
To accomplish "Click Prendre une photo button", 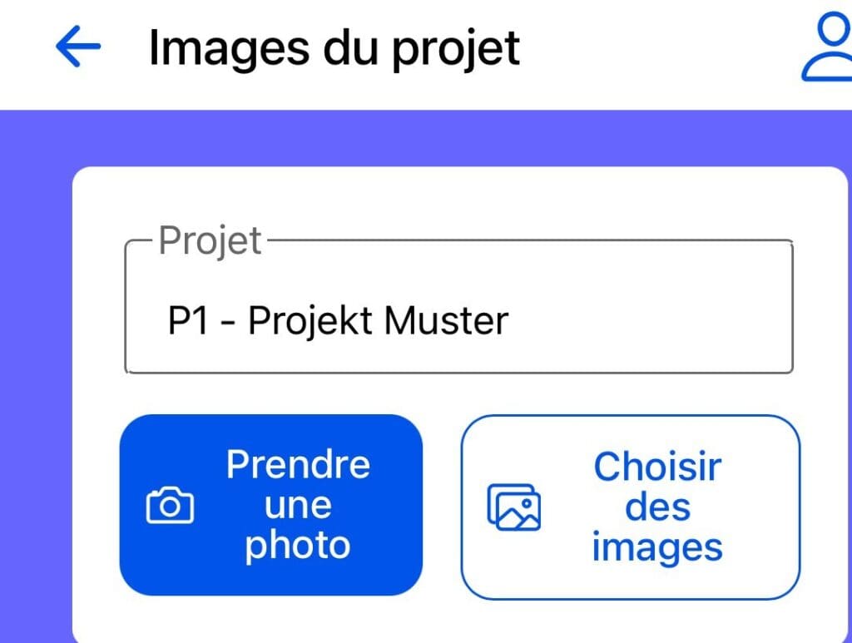I will [x=271, y=505].
